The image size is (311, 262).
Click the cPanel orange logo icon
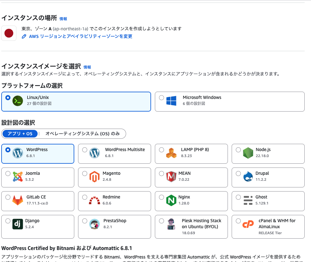[248, 224]
